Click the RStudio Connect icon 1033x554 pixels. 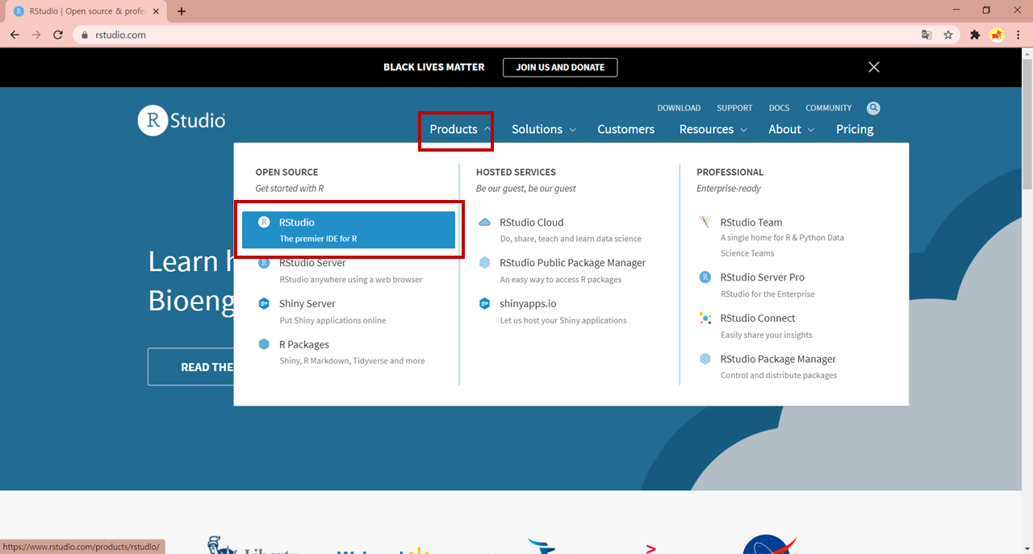(705, 318)
